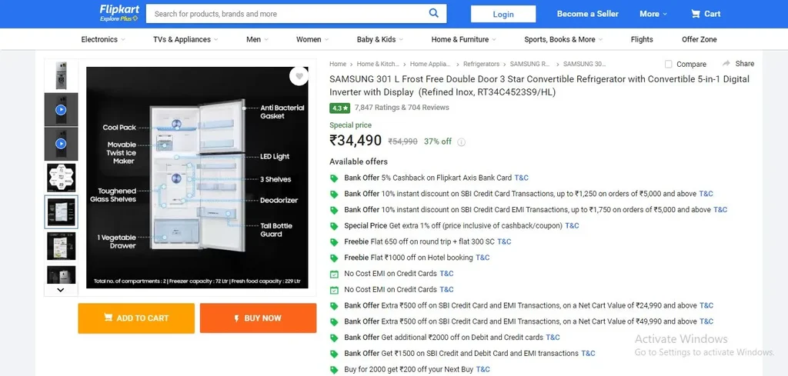Click Become a Seller link
Viewport: 788px width, 376px height.
click(x=587, y=14)
